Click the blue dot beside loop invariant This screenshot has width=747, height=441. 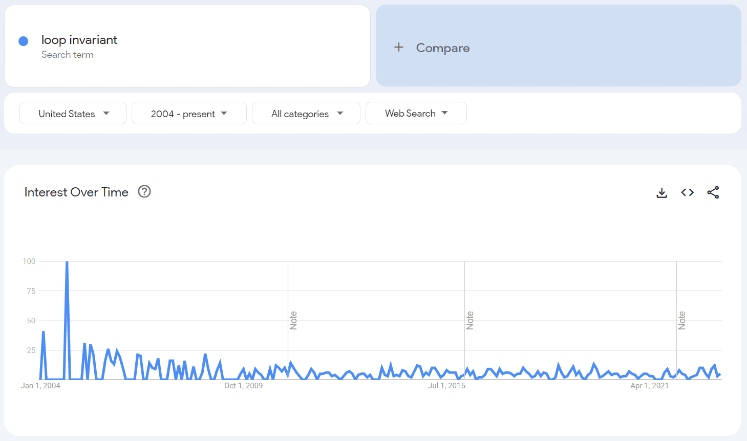click(x=23, y=41)
